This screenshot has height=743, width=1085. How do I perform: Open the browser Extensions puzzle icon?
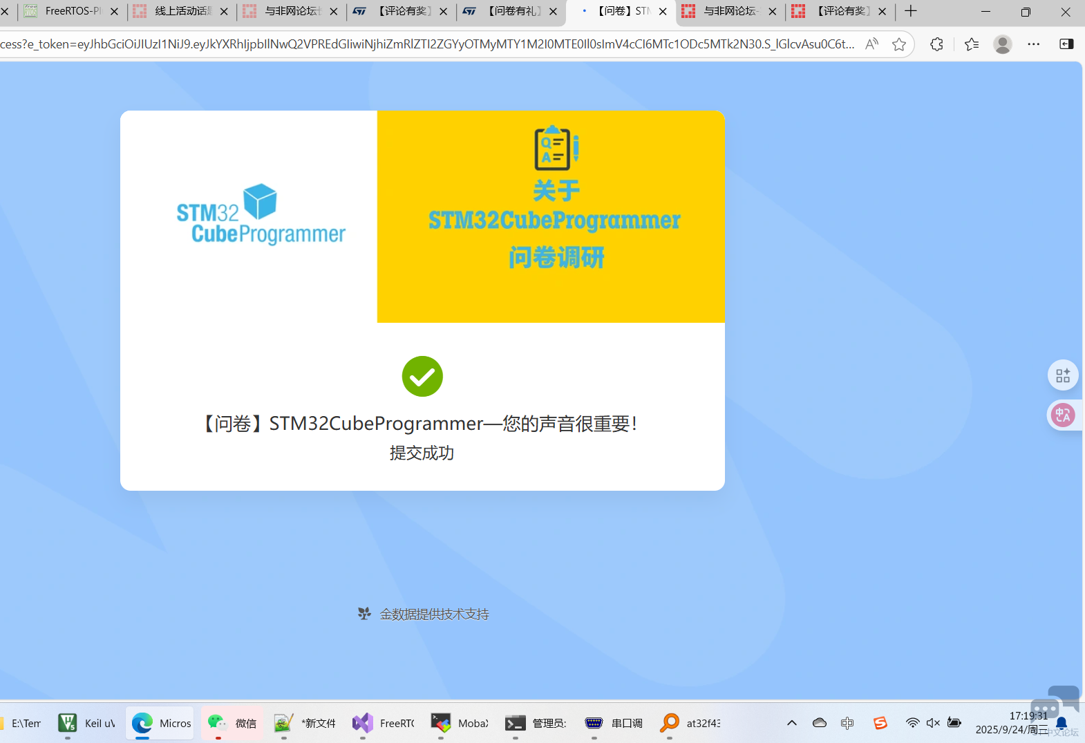pos(936,44)
